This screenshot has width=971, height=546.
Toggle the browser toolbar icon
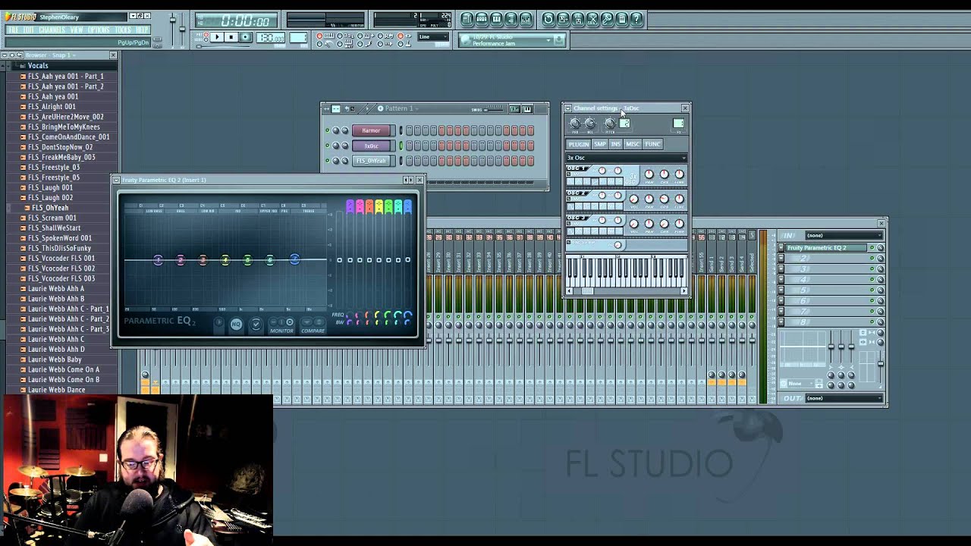pyautogui.click(x=511, y=20)
